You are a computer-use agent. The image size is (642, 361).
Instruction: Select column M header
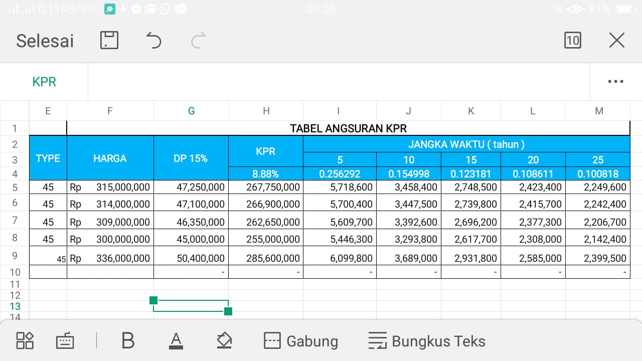pyautogui.click(x=599, y=111)
